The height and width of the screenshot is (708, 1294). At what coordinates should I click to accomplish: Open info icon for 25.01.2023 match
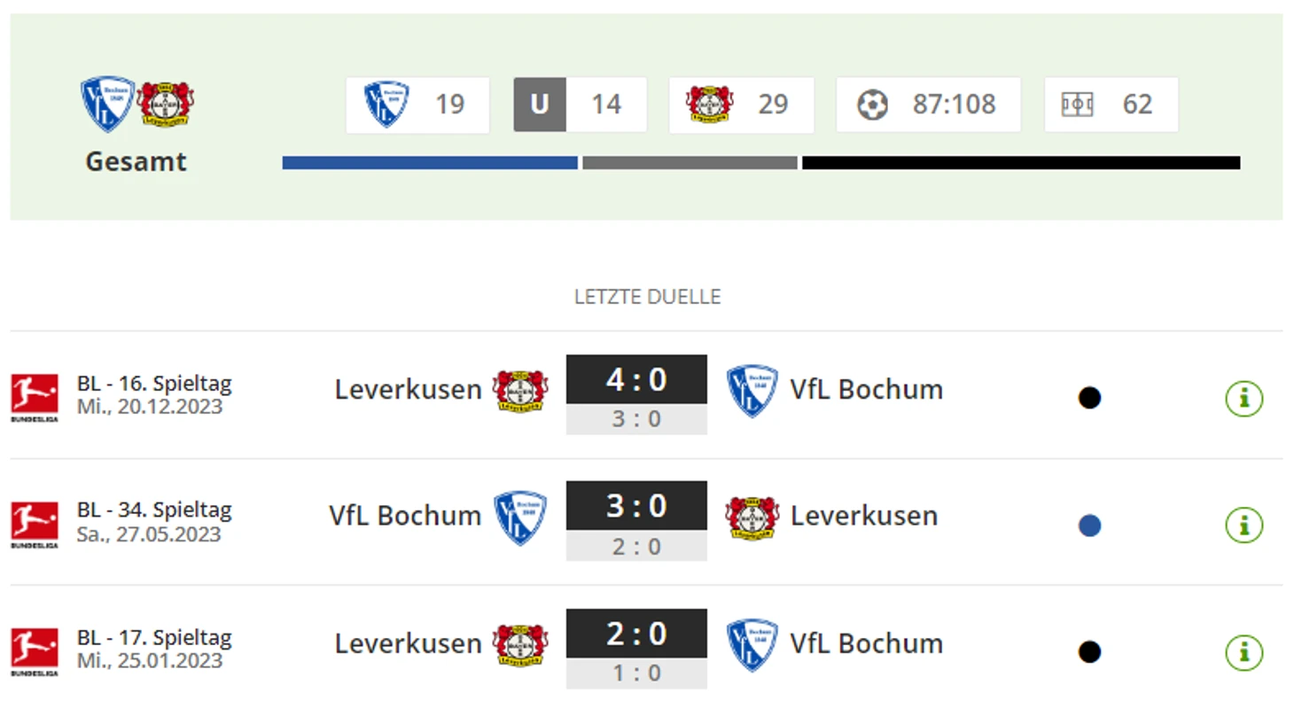(1243, 653)
